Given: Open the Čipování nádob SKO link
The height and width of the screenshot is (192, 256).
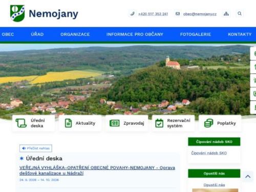Looking at the screenshot, I should click(x=209, y=153).
